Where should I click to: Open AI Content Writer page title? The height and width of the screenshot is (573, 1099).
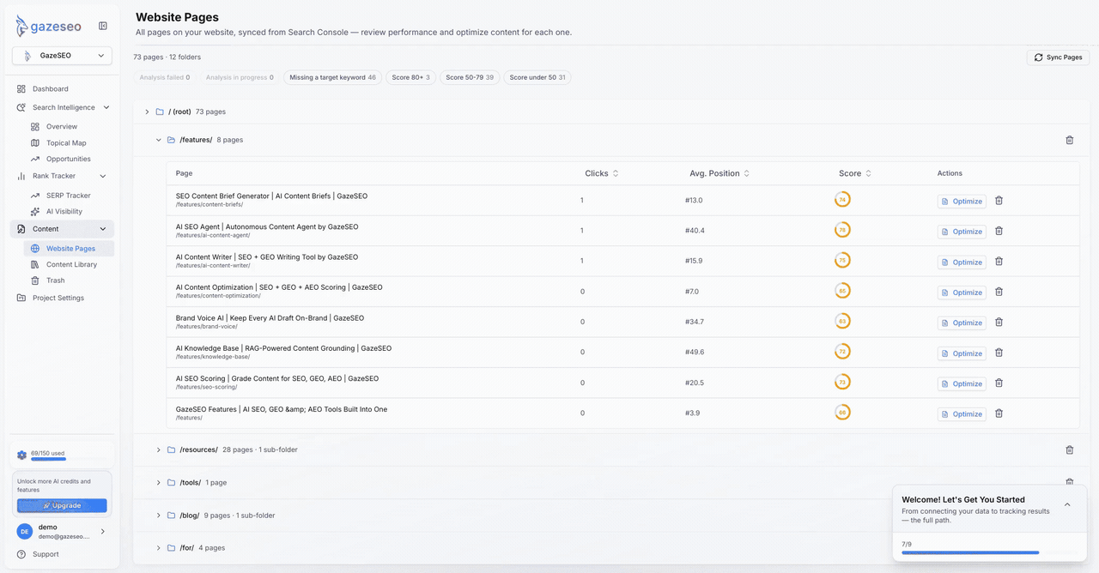point(267,257)
